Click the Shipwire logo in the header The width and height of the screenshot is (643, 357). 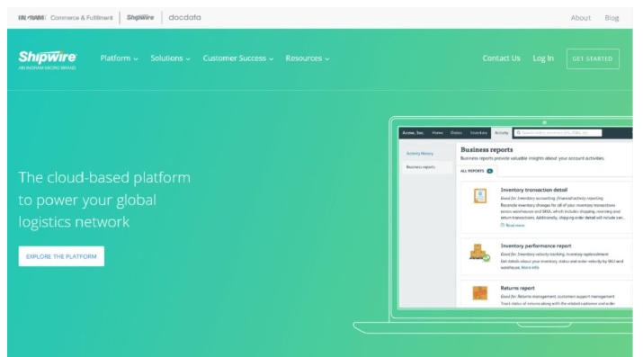coord(47,60)
